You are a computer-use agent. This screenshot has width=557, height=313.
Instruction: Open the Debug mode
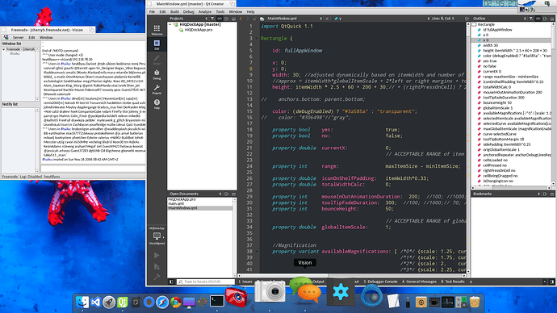(157, 74)
